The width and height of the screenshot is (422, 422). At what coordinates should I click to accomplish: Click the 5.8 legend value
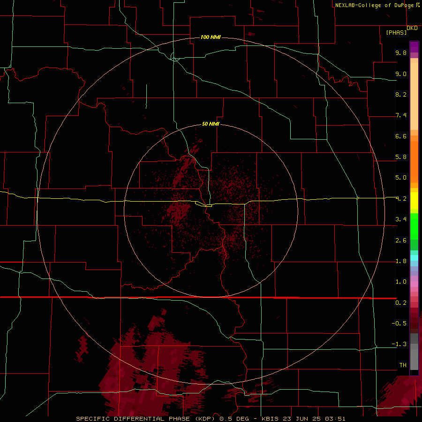(x=401, y=157)
